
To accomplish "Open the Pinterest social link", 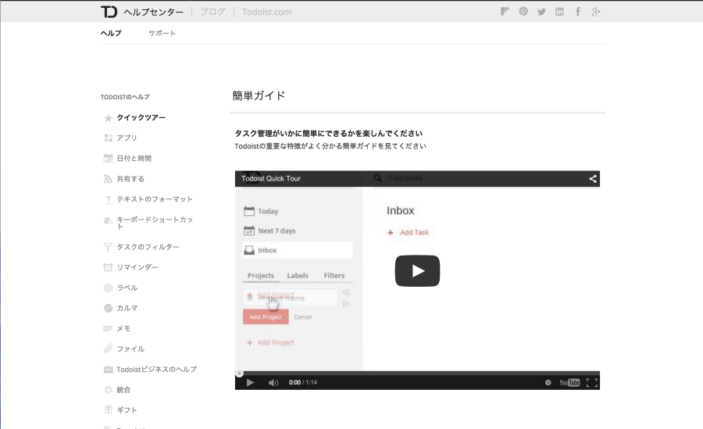I will (x=523, y=12).
